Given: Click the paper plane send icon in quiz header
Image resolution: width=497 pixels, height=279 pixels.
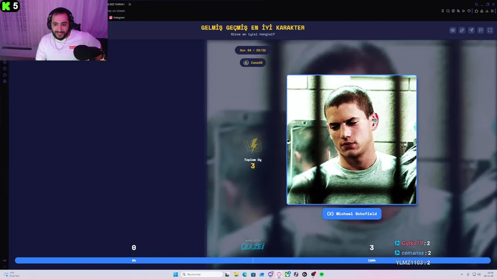Looking at the screenshot, I should [471, 30].
